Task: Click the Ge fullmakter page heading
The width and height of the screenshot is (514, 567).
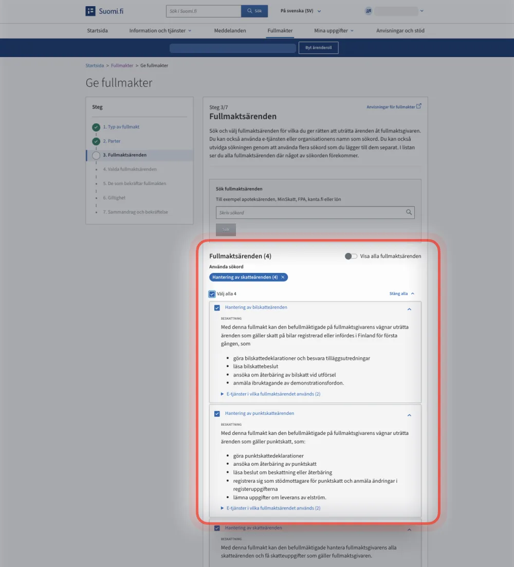Action: click(x=119, y=83)
